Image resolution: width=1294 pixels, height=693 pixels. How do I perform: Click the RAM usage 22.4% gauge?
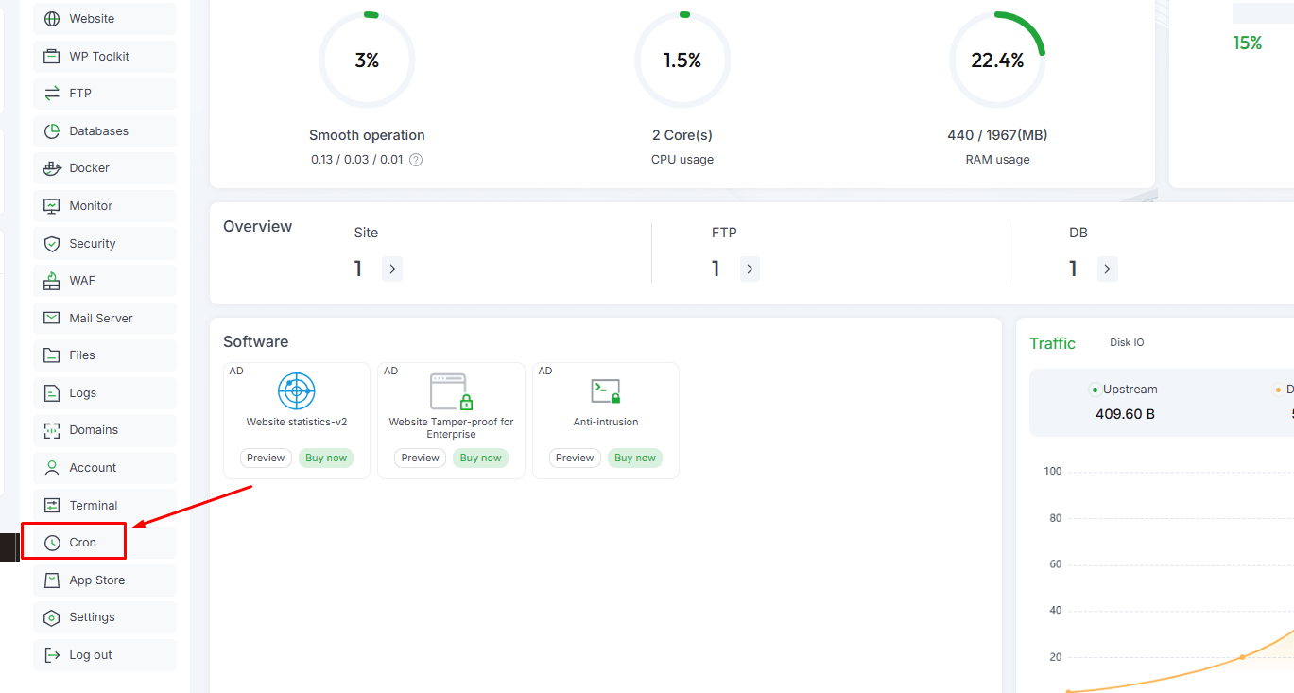point(997,61)
